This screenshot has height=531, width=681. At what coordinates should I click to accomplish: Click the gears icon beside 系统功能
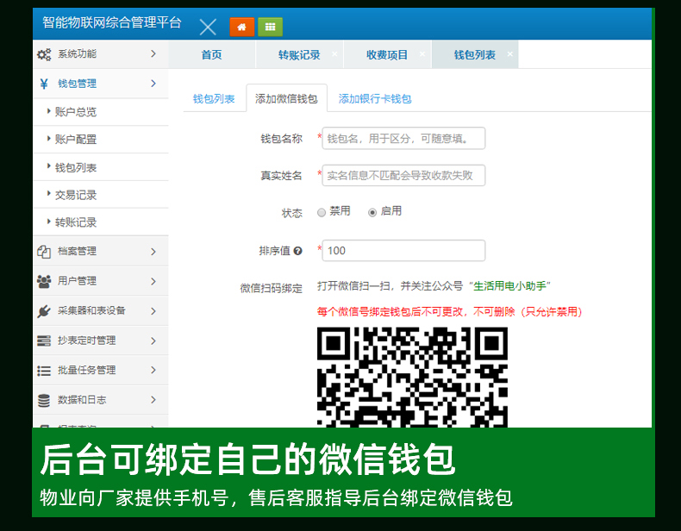44,54
